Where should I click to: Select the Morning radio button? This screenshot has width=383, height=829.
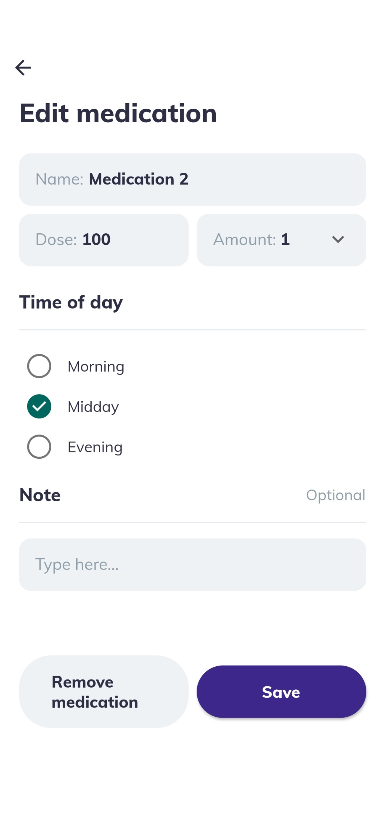39,366
